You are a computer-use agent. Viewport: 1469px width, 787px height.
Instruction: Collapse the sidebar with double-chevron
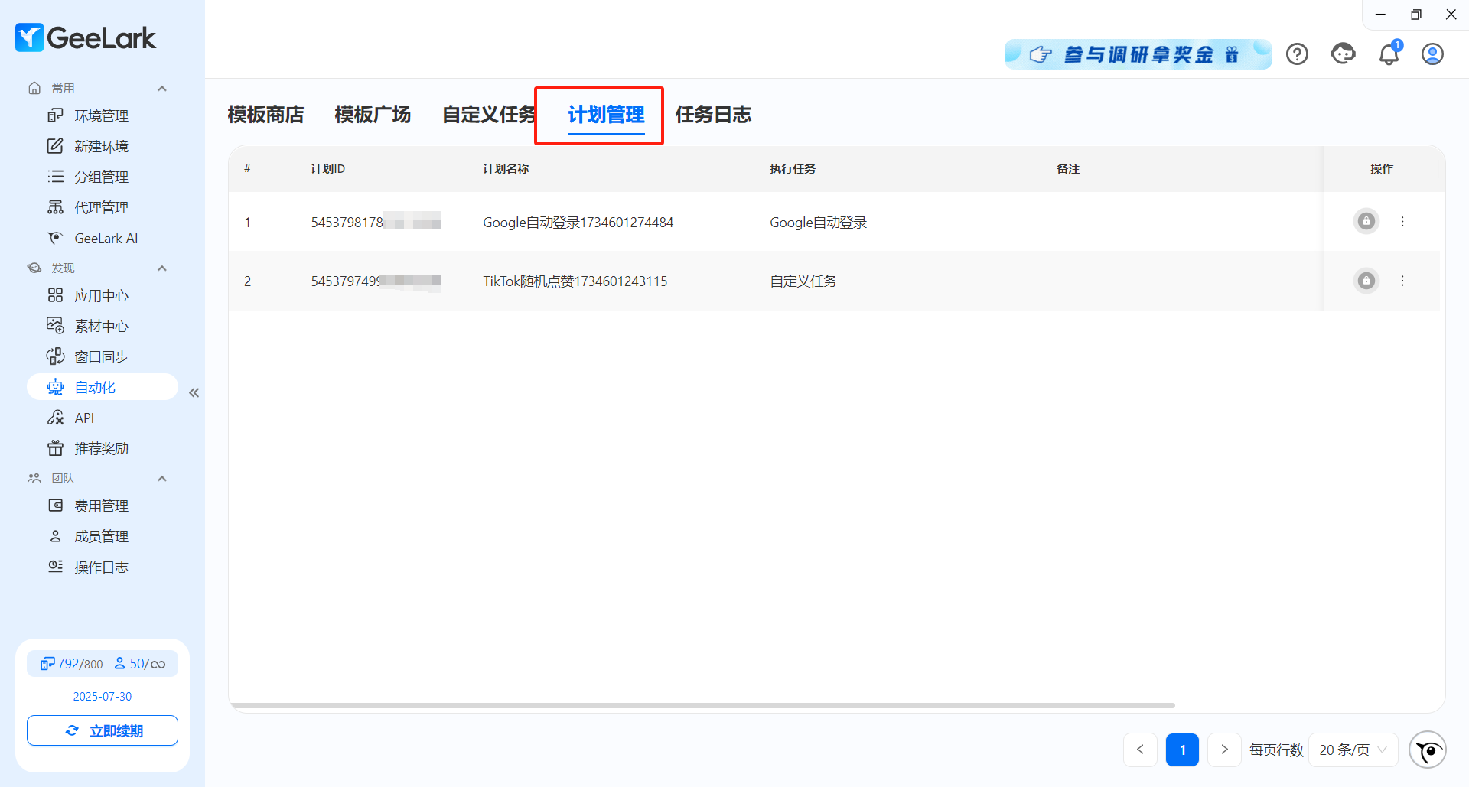194,393
